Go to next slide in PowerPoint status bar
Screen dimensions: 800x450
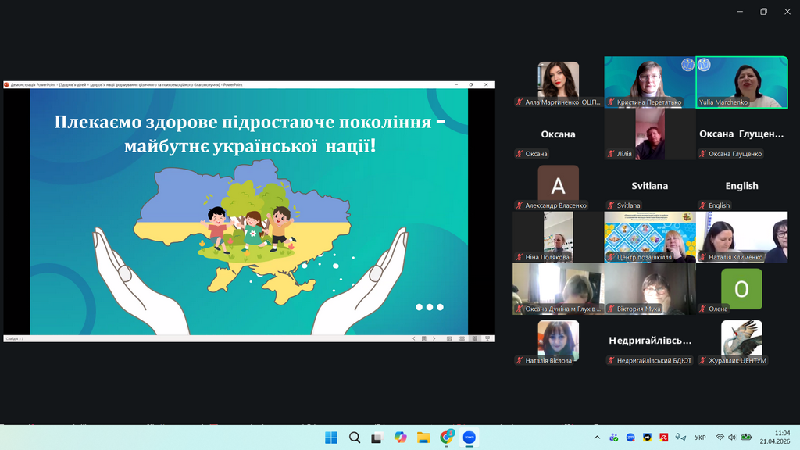(434, 338)
